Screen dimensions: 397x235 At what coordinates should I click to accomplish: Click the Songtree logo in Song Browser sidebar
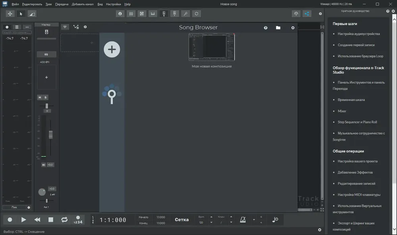click(x=112, y=94)
